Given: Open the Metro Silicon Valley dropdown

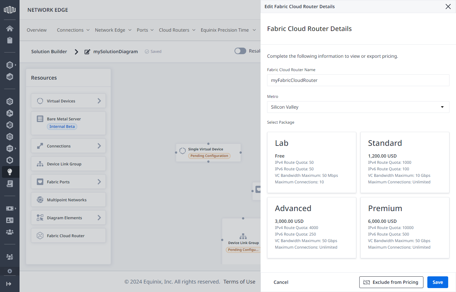Looking at the screenshot, I should (358, 107).
